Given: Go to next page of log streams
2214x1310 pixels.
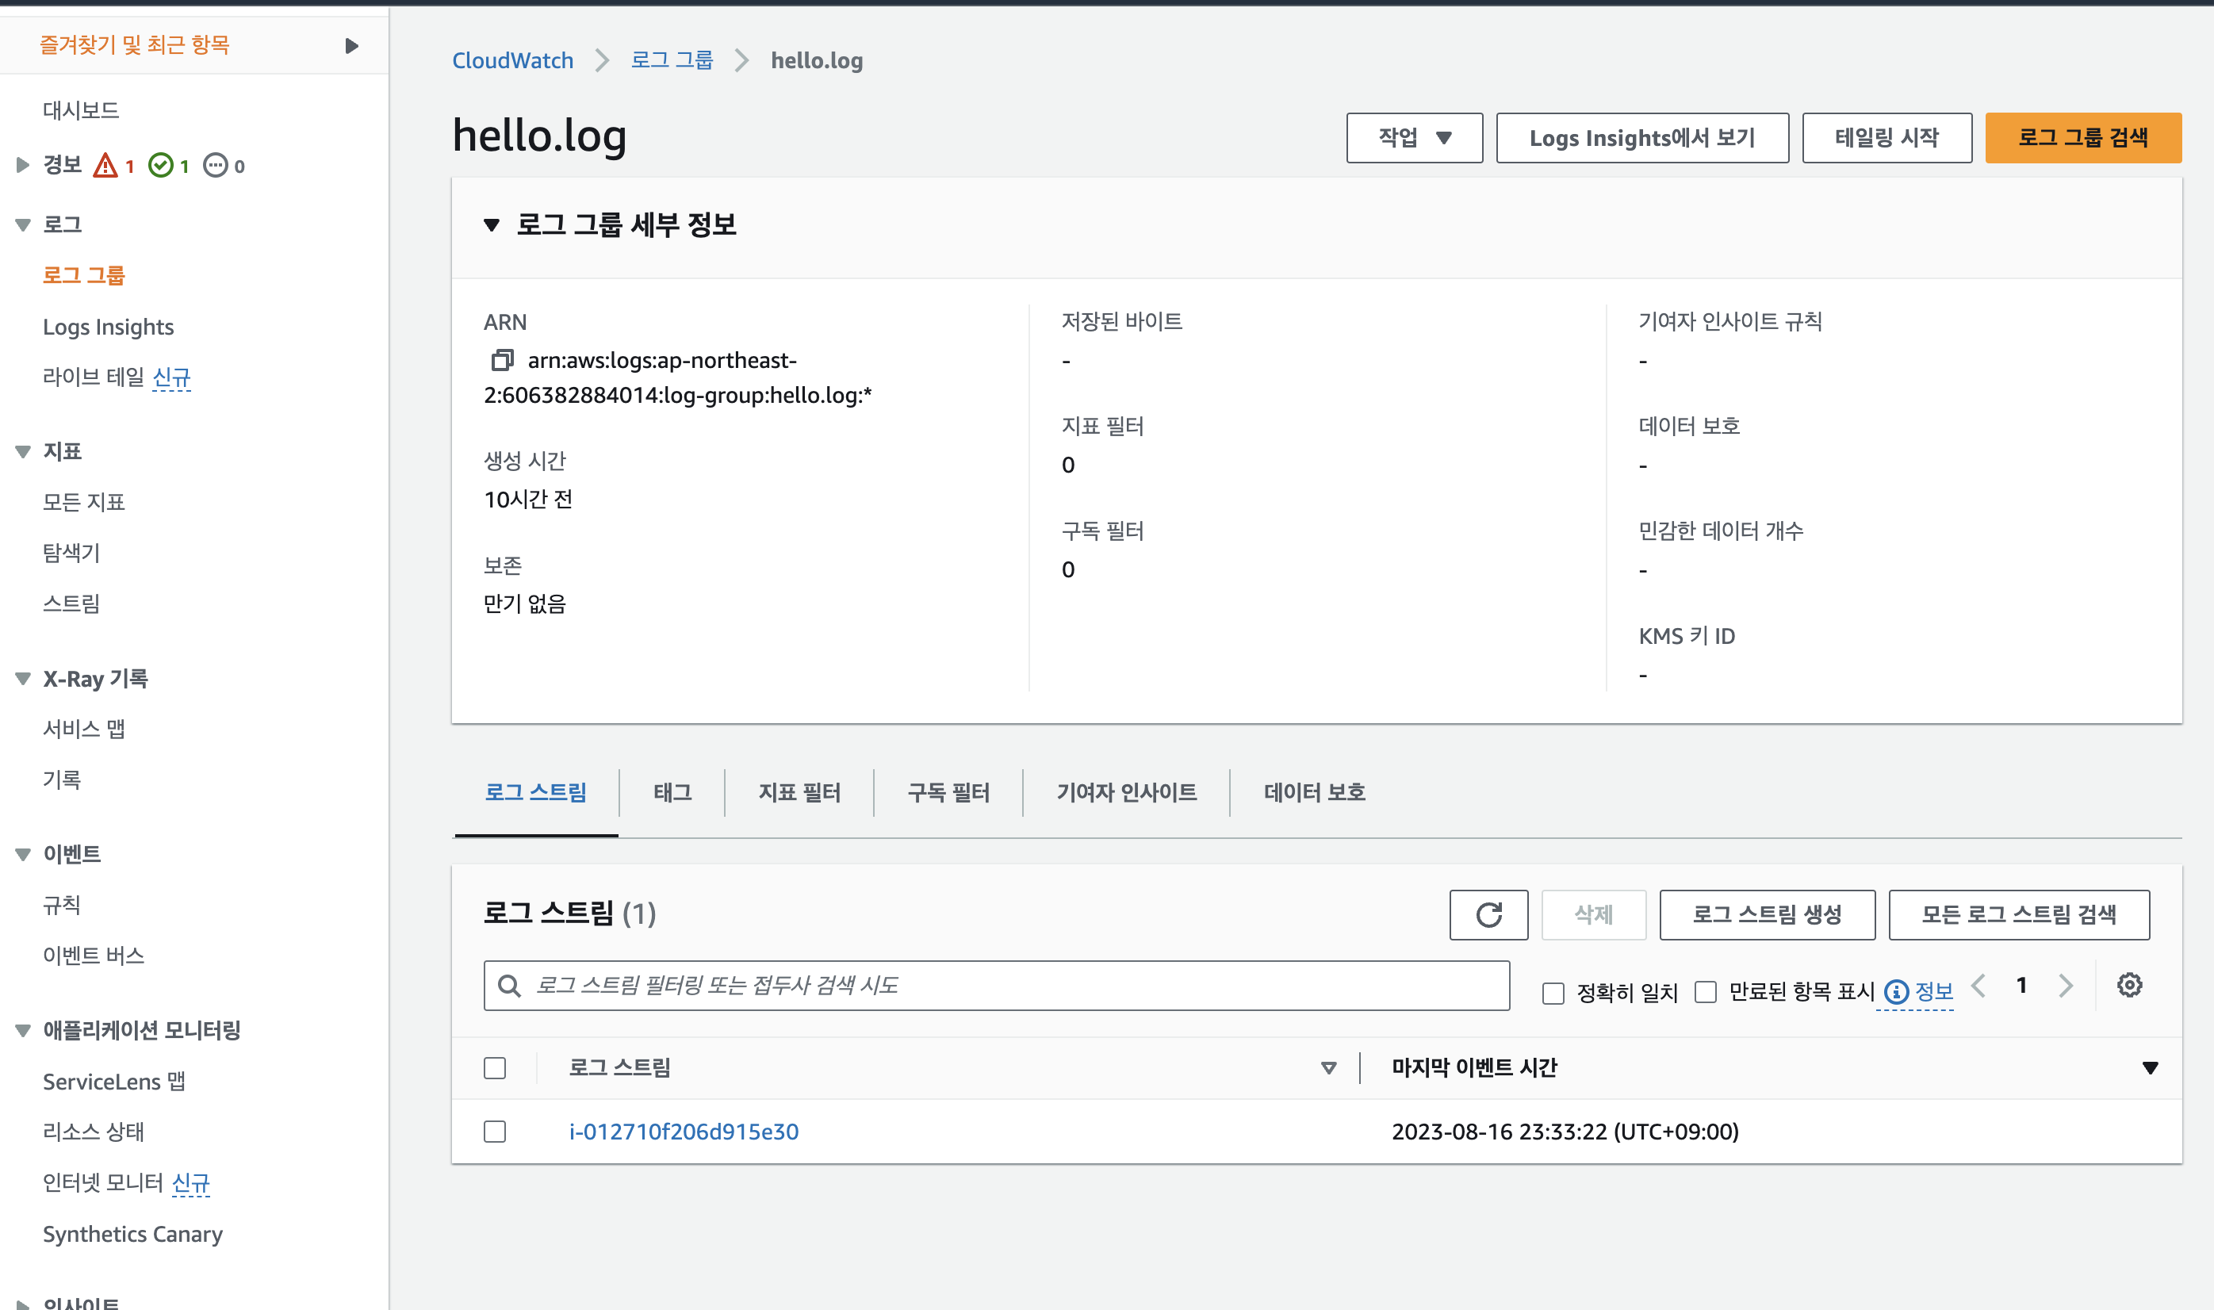Looking at the screenshot, I should point(2065,985).
